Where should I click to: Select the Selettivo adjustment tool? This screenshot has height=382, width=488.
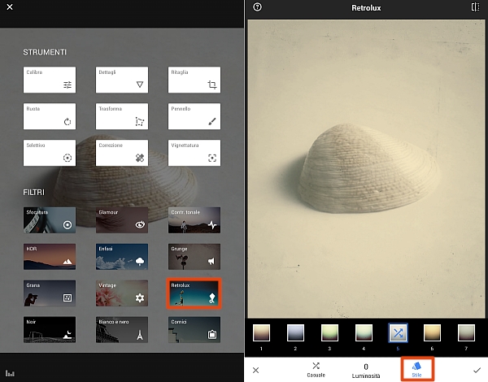(49, 153)
